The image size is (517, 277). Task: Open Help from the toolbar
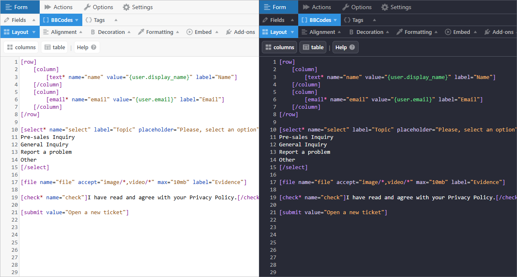click(86, 47)
